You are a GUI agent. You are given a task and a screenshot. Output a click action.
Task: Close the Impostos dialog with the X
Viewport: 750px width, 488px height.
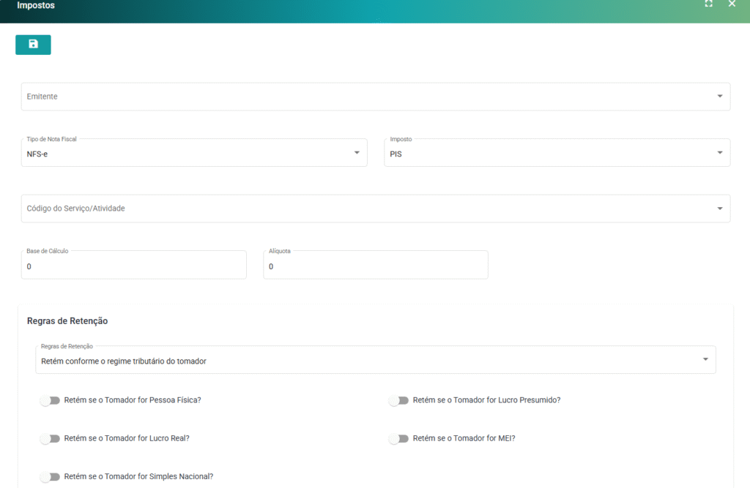[x=732, y=4]
